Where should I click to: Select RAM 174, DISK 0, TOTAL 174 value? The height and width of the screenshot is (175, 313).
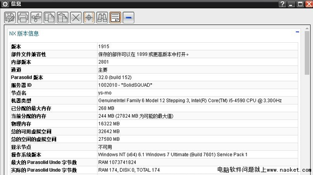pos(129,170)
